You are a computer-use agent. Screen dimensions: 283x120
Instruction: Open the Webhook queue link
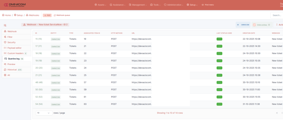(62, 15)
